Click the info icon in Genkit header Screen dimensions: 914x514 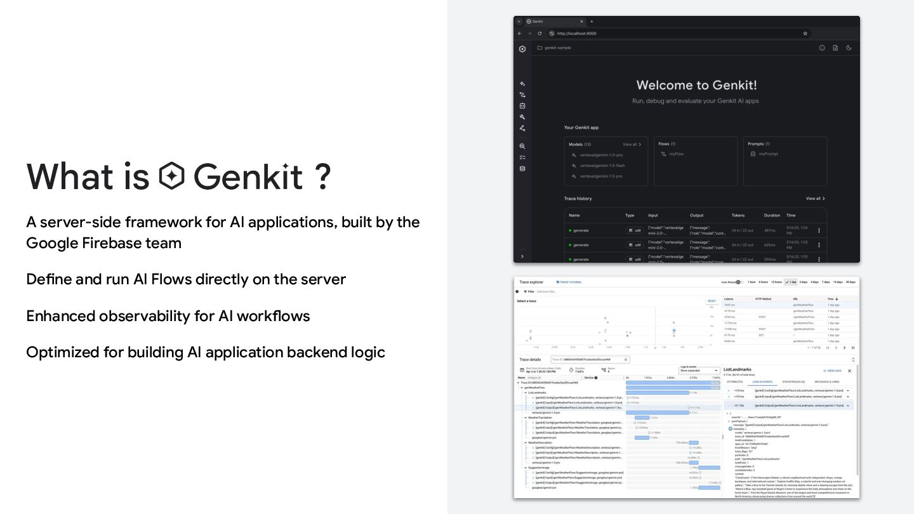pos(821,48)
